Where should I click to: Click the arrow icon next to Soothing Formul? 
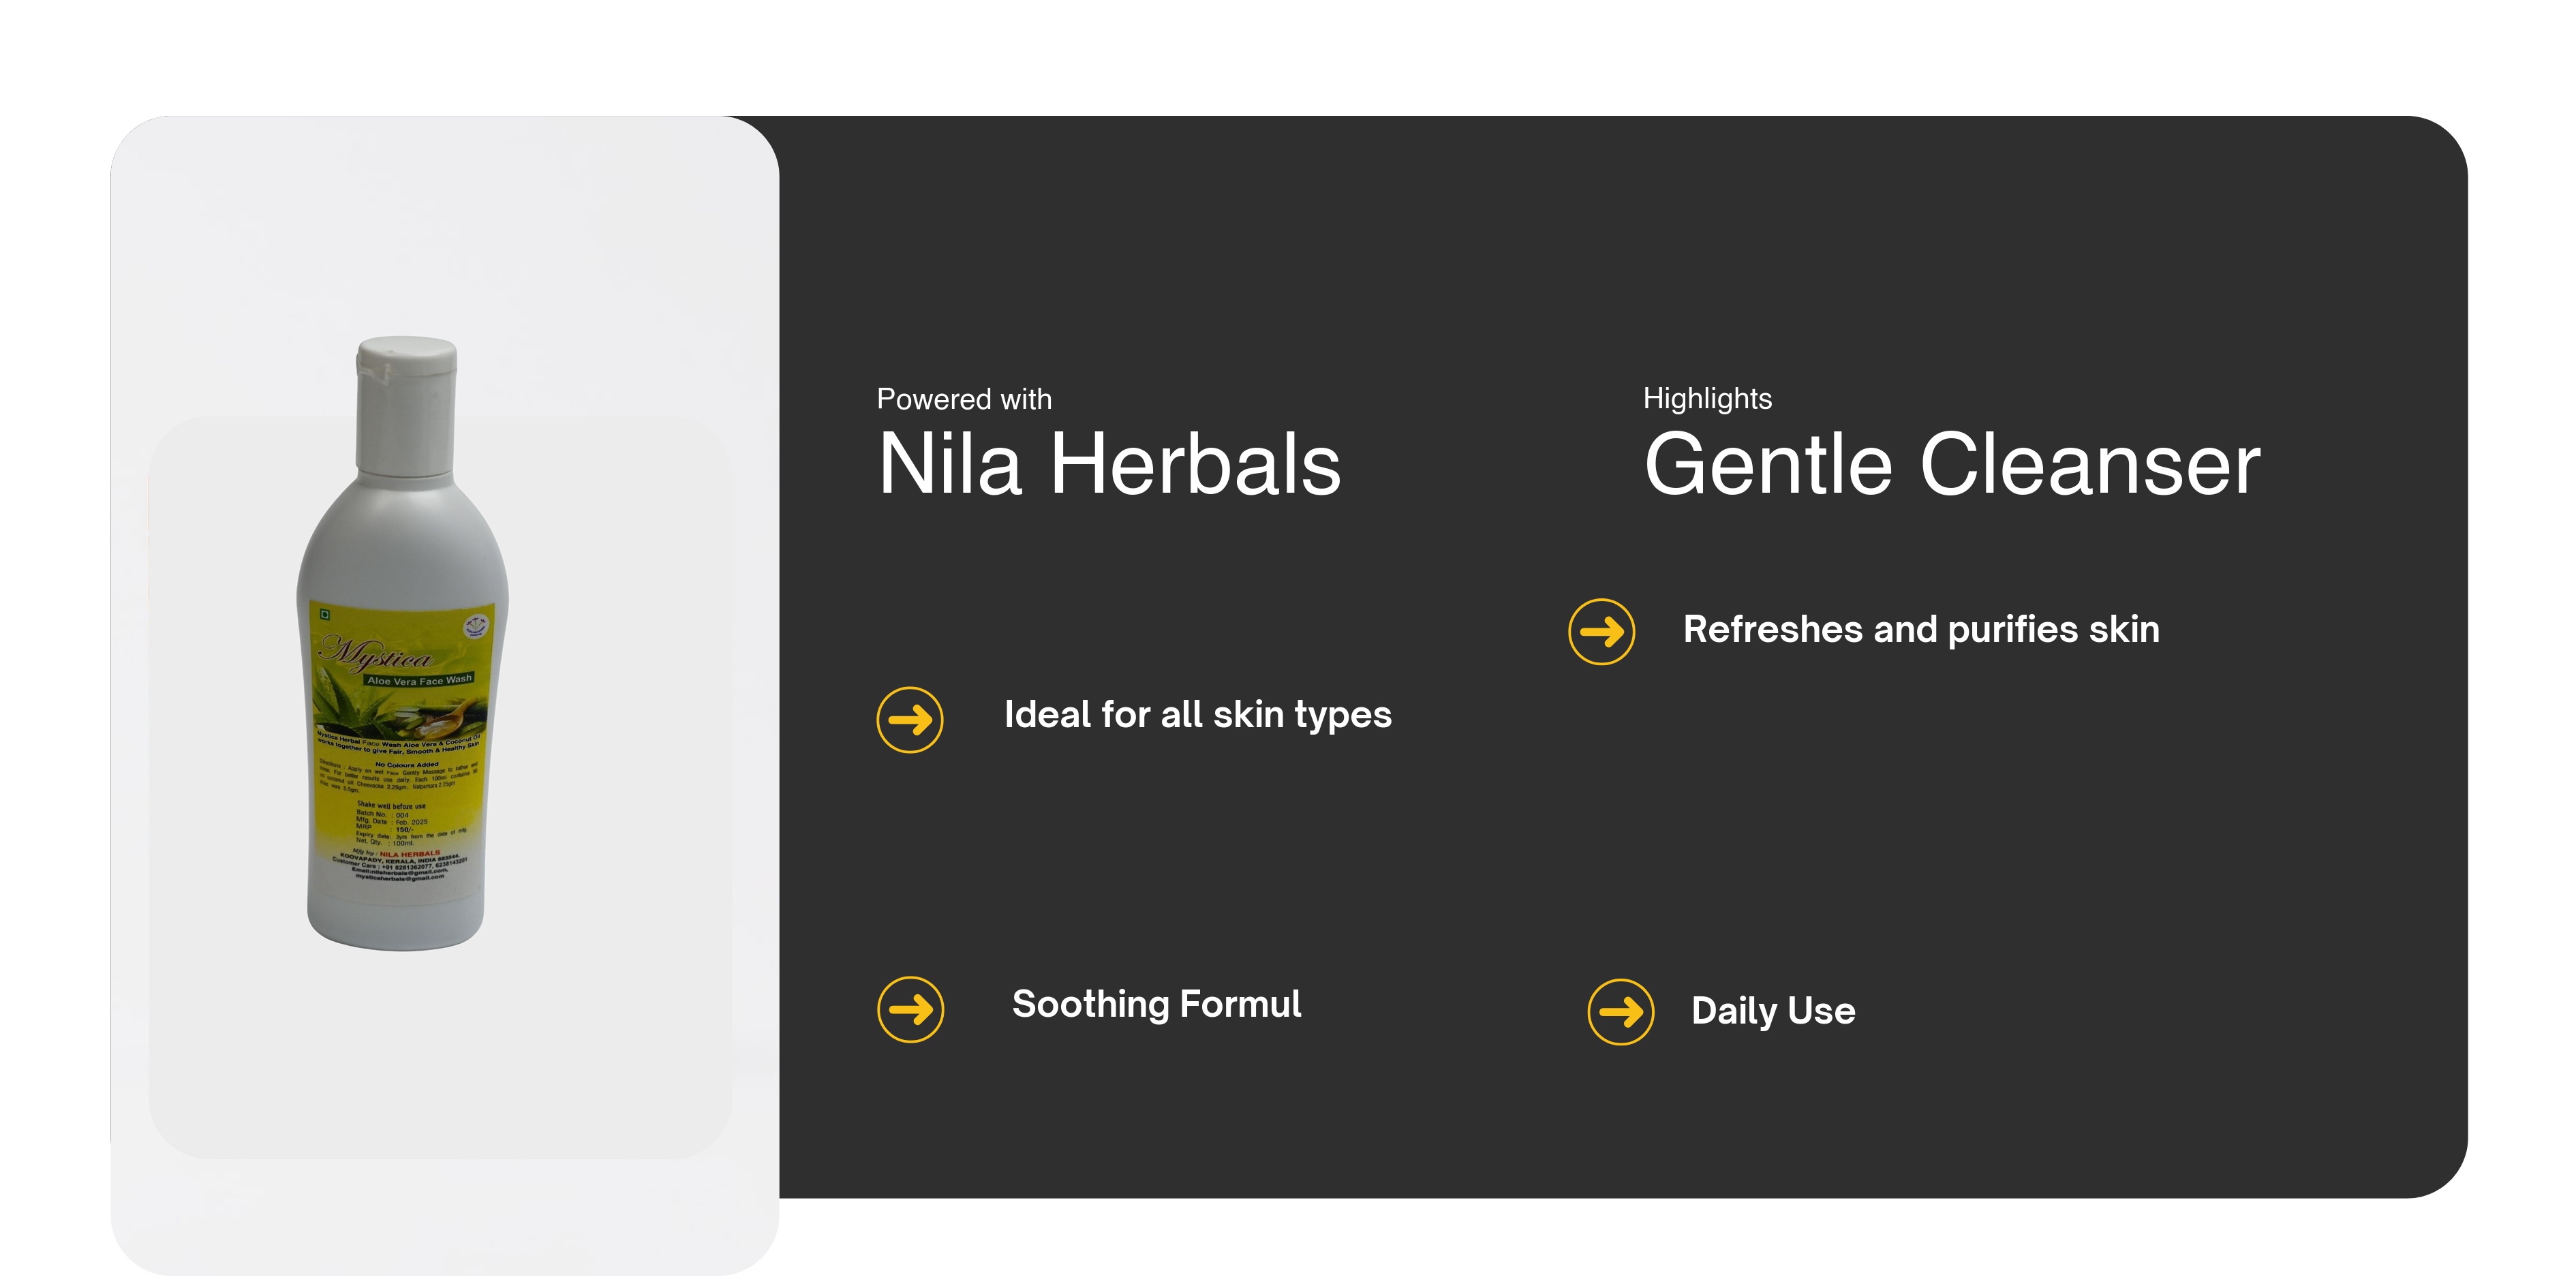[x=910, y=1009]
